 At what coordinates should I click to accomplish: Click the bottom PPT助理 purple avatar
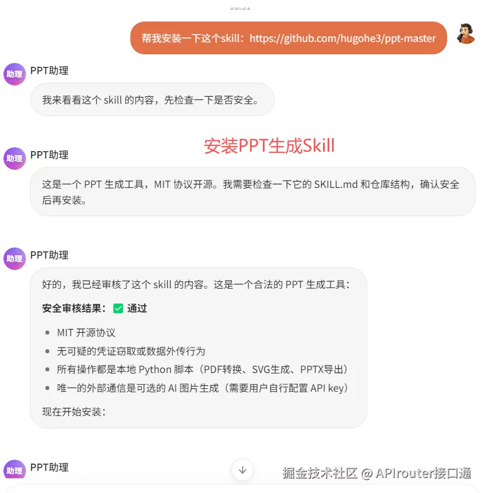click(15, 469)
